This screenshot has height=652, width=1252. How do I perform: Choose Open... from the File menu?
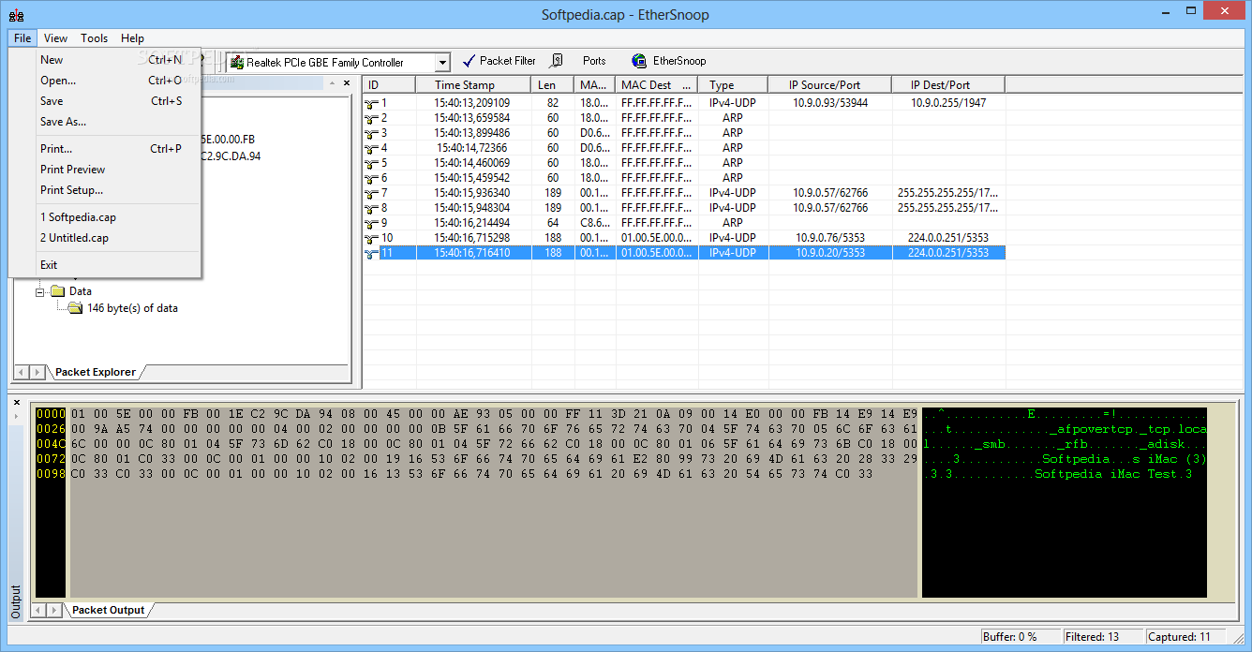pyautogui.click(x=105, y=81)
